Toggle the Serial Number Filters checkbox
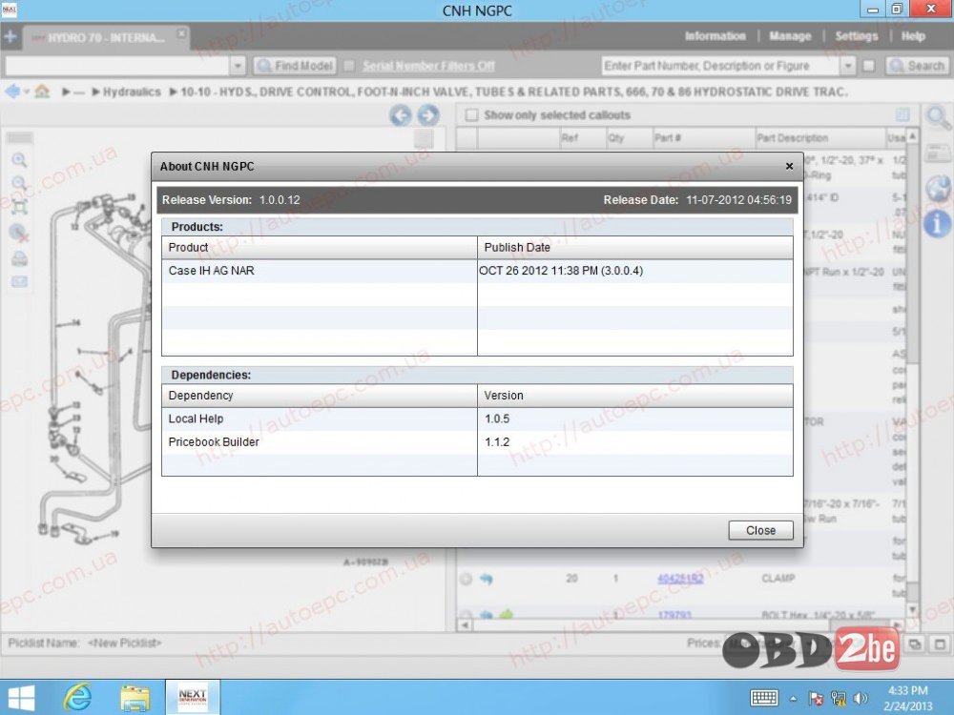Image resolution: width=954 pixels, height=715 pixels. pyautogui.click(x=348, y=66)
